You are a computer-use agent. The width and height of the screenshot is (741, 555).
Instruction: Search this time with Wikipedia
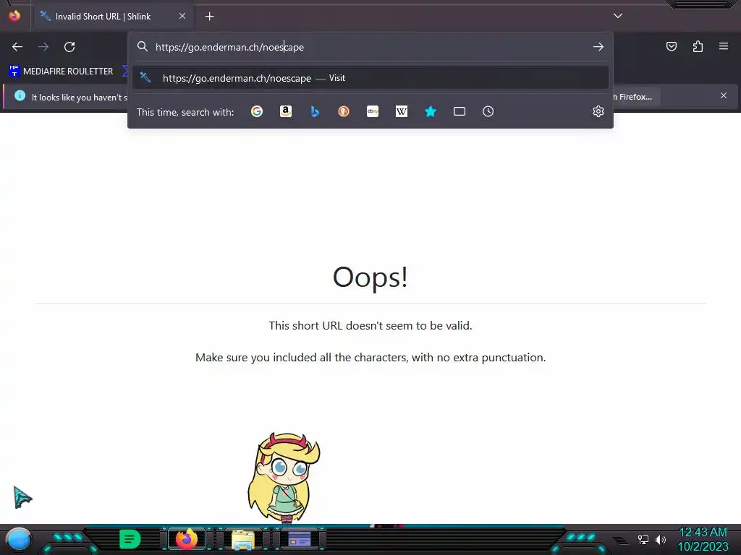(401, 111)
